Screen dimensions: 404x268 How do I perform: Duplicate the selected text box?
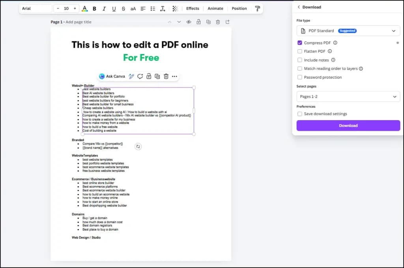tap(157, 76)
